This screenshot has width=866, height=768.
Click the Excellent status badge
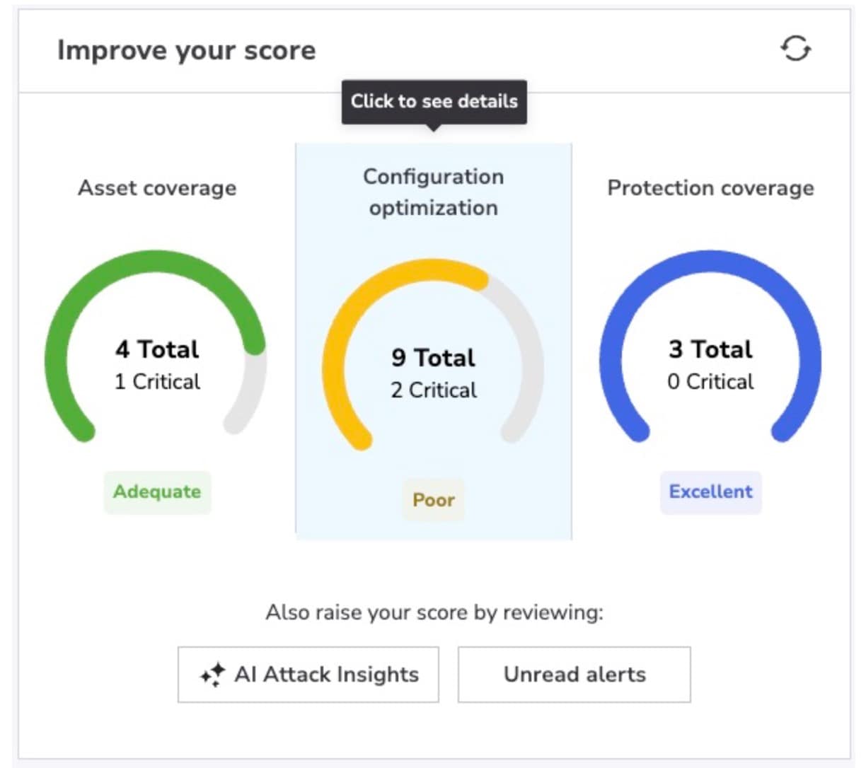[x=711, y=491]
